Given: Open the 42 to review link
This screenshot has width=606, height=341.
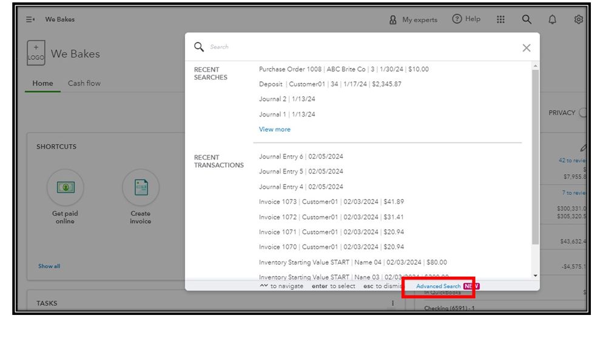Looking at the screenshot, I should pos(573,160).
